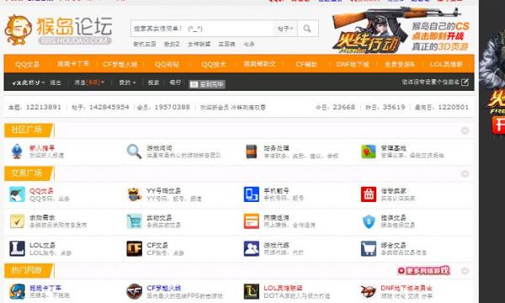The height and width of the screenshot is (303, 505).
Task: Click the edit signature pencil icon
Action: (465, 82)
